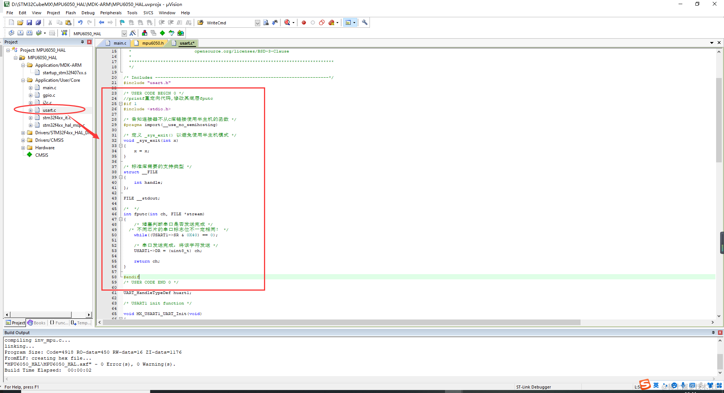Expand the Drivers/CMSIS folder
724x393 pixels.
coord(23,140)
